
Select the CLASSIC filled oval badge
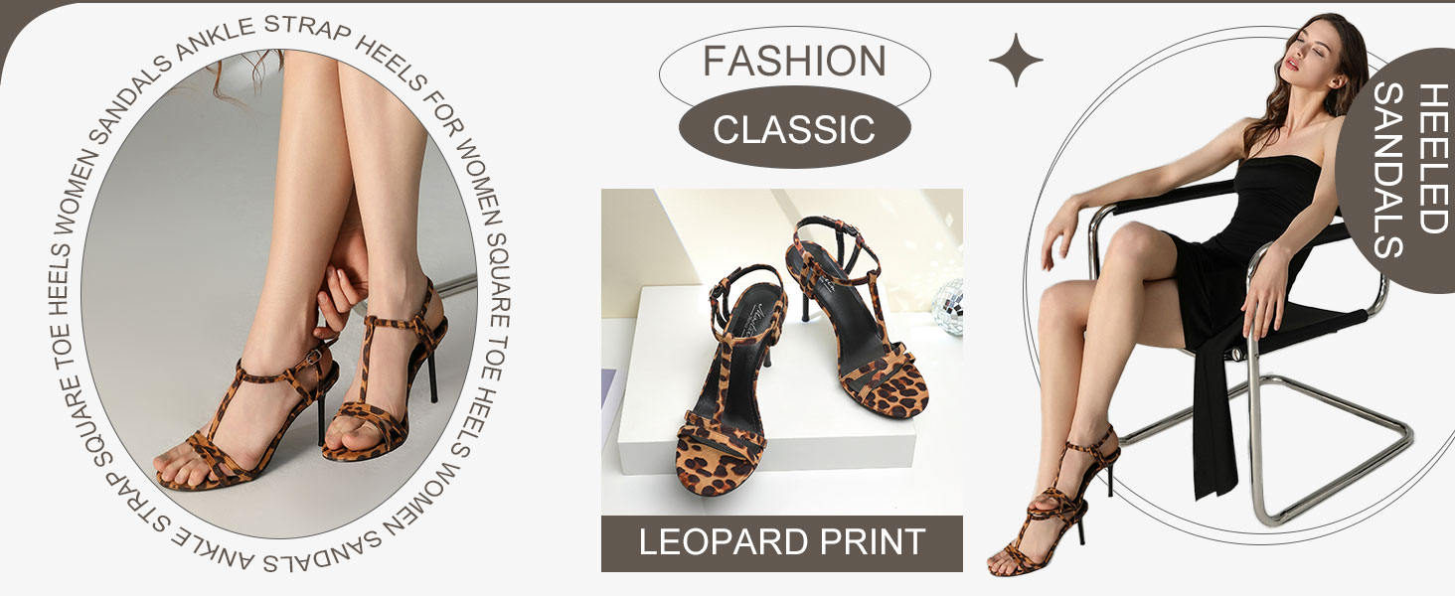point(795,127)
